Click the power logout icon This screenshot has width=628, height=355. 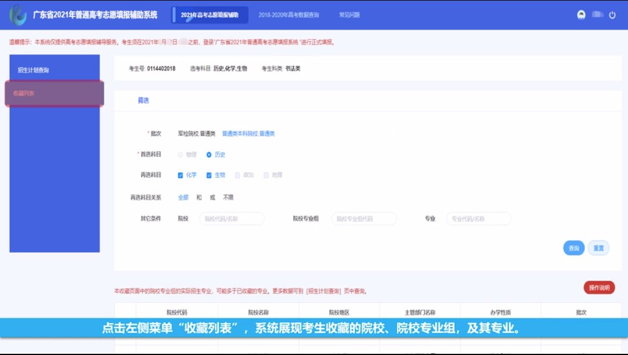612,15
